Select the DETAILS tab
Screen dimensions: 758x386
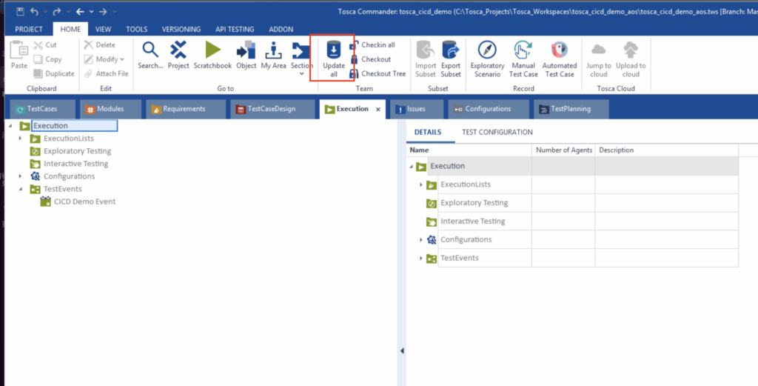pos(428,132)
